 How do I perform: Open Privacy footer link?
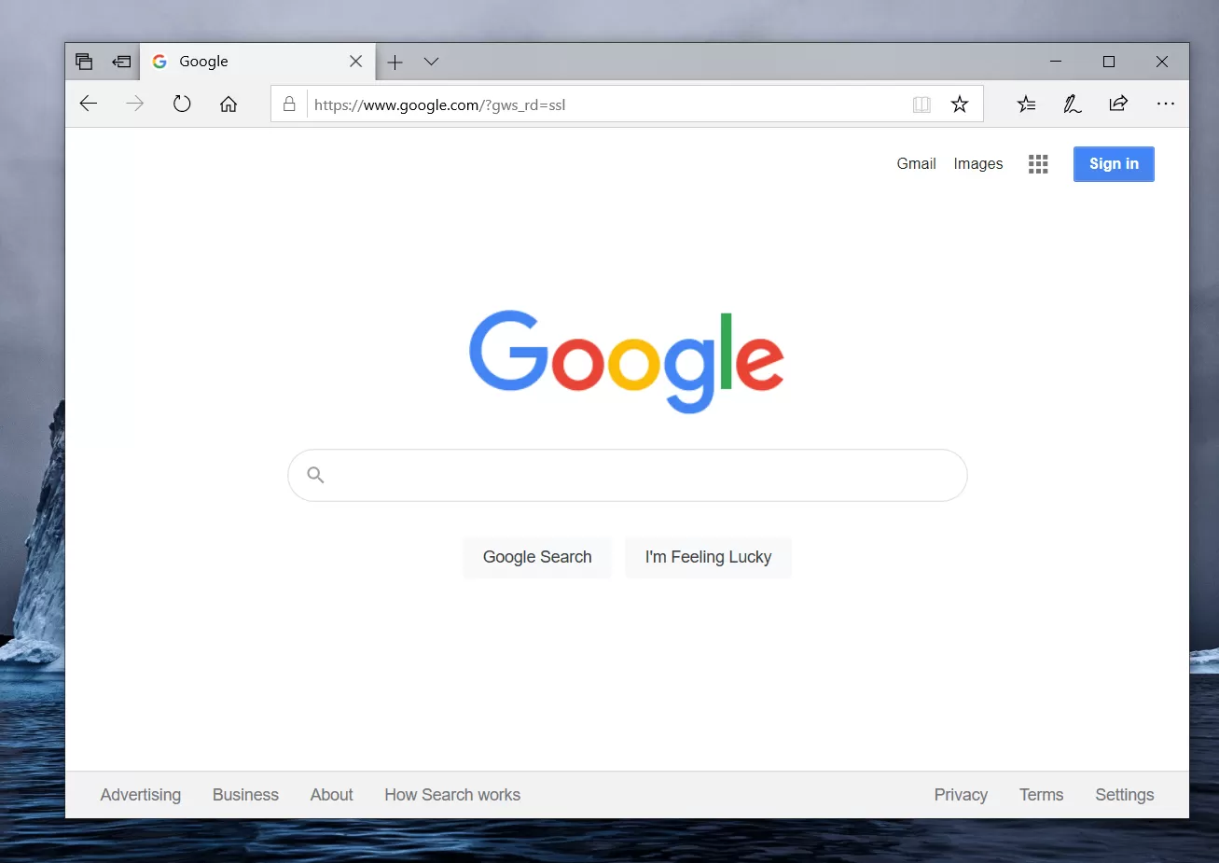click(961, 795)
